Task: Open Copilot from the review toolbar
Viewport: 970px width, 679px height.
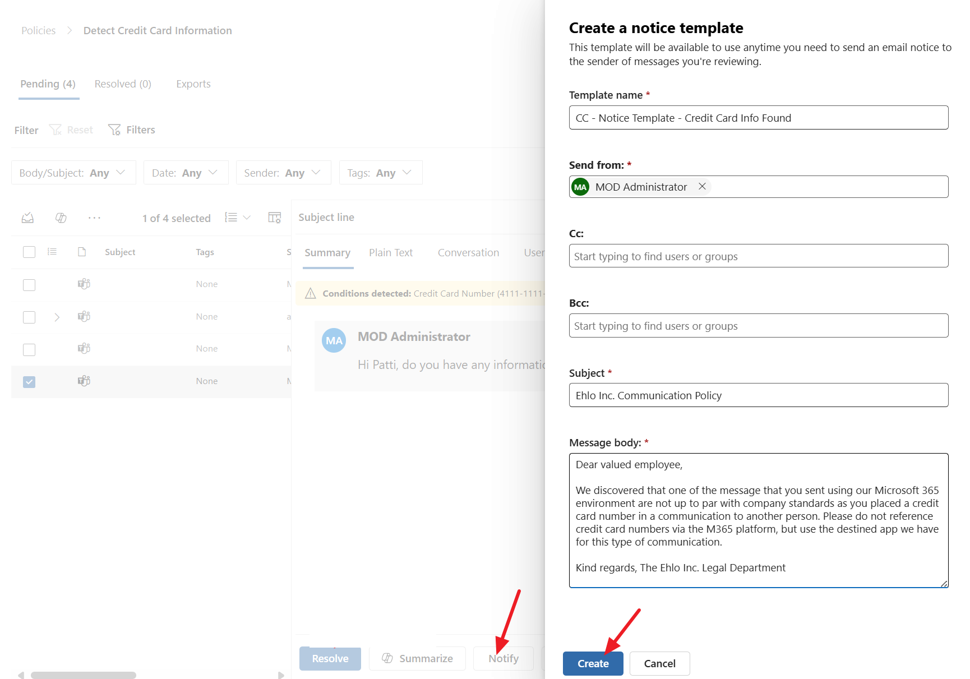Action: 61,218
